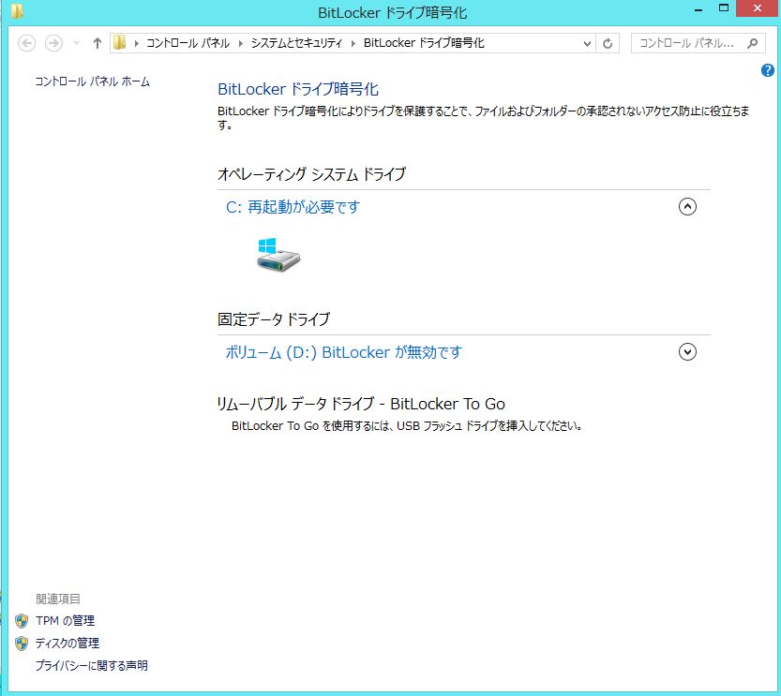781x696 pixels.
Task: Select BitLocker ドライブ暗号化 breadcrumb segment
Action: tap(424, 43)
